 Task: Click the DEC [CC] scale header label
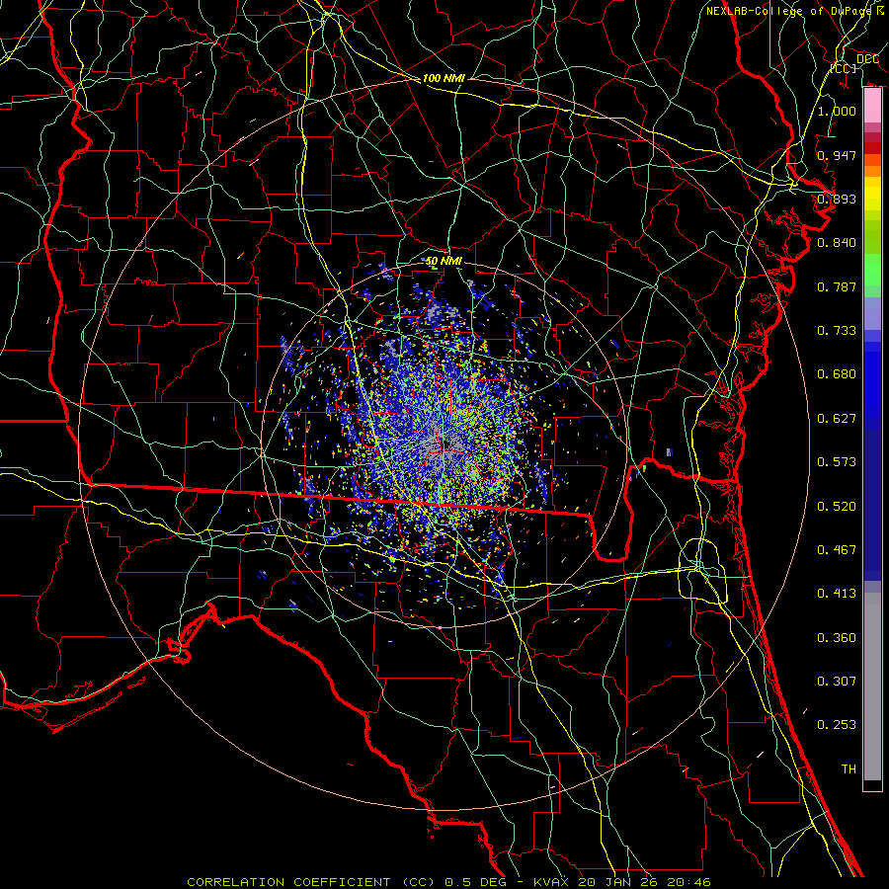click(x=855, y=63)
